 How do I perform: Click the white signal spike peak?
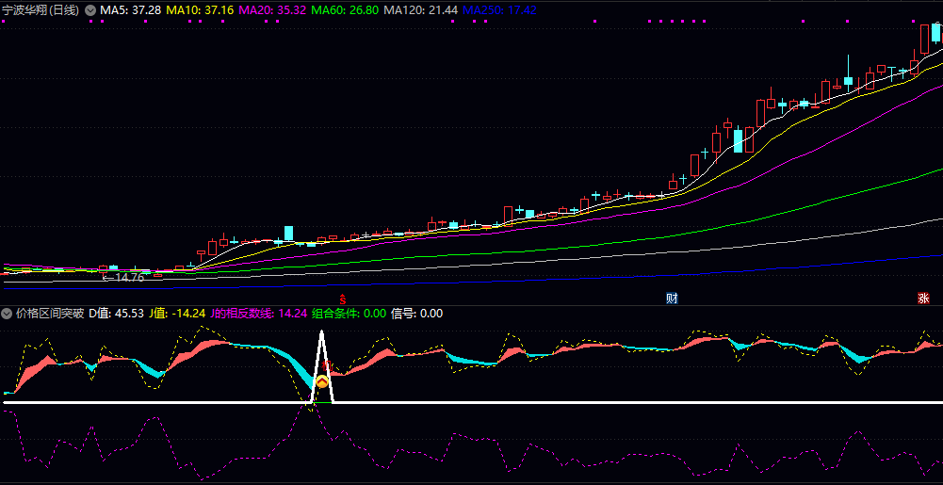pyautogui.click(x=322, y=332)
